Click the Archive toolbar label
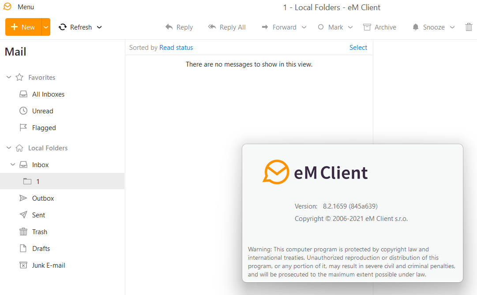The image size is (477, 295). [x=385, y=27]
